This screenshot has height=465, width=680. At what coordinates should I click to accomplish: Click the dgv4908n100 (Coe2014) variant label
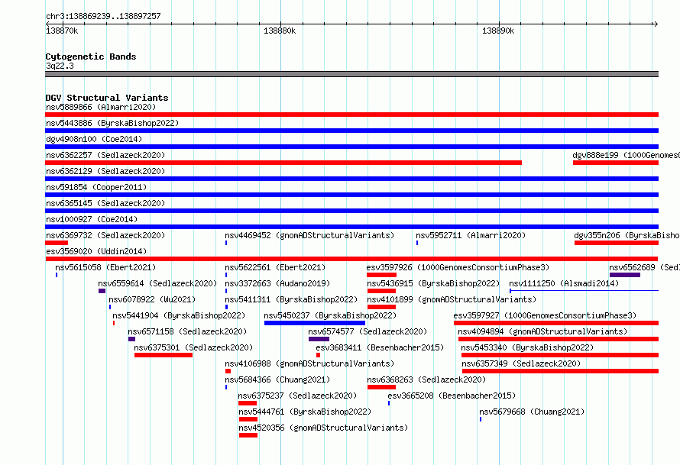pyautogui.click(x=94, y=139)
